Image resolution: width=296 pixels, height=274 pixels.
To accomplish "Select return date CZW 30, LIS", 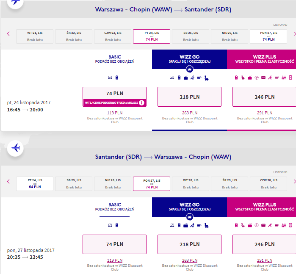I will [268, 184].
